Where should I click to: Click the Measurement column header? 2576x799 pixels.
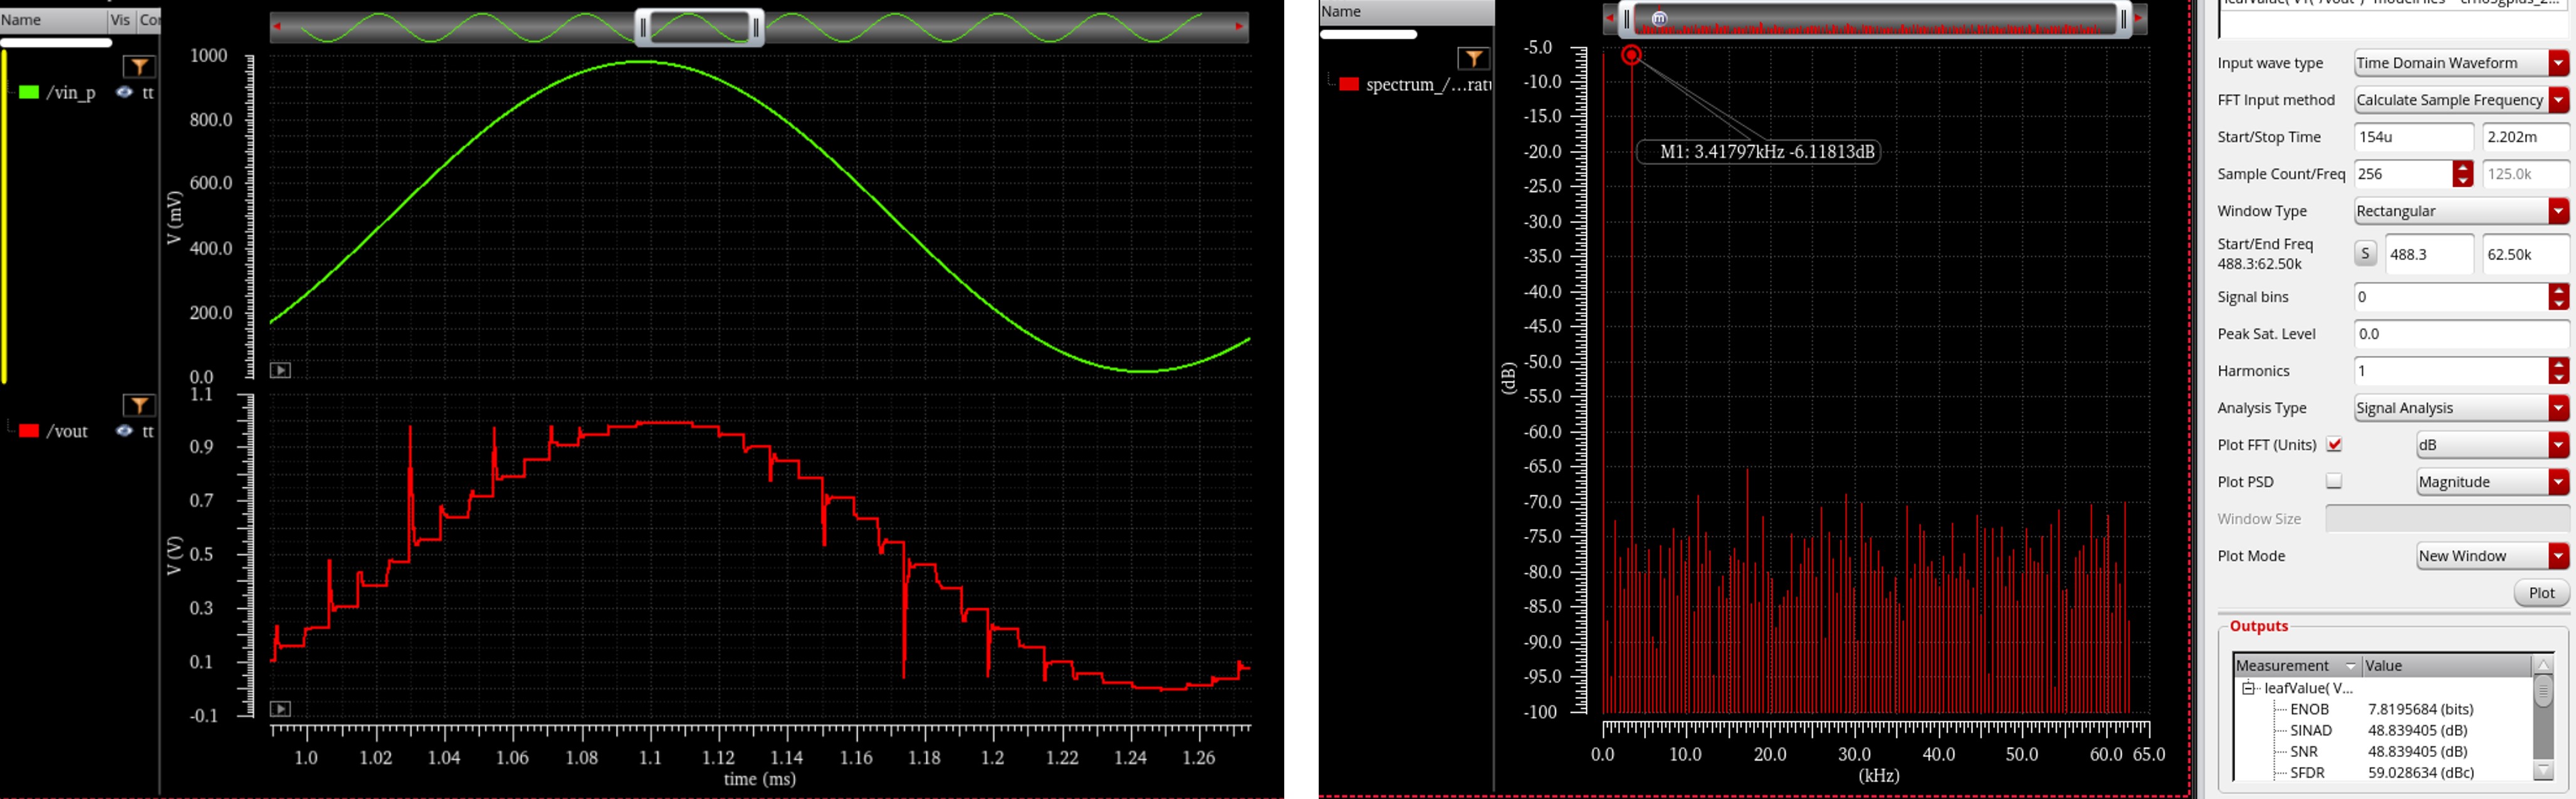tap(2283, 666)
